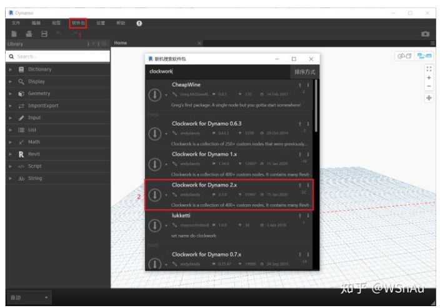Click the Input pencil icon

point(21,118)
